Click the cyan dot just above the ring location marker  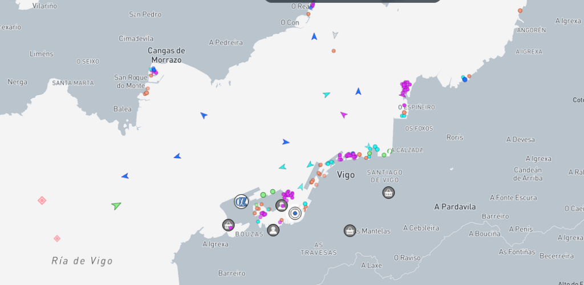tap(305, 203)
